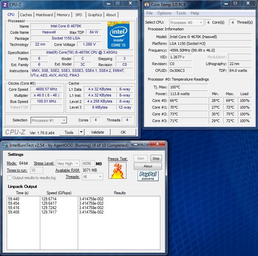
Task: Click the Freeze Test flame animation
Action: click(x=117, y=170)
